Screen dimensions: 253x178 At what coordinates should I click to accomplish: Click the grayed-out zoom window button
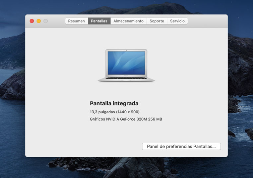point(46,21)
